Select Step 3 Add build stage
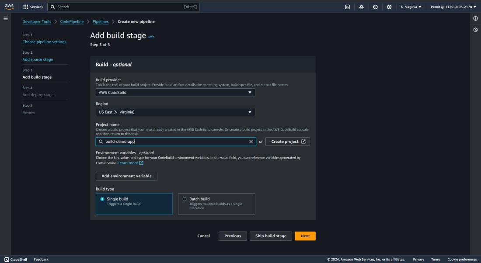The width and height of the screenshot is (481, 263). [x=37, y=77]
